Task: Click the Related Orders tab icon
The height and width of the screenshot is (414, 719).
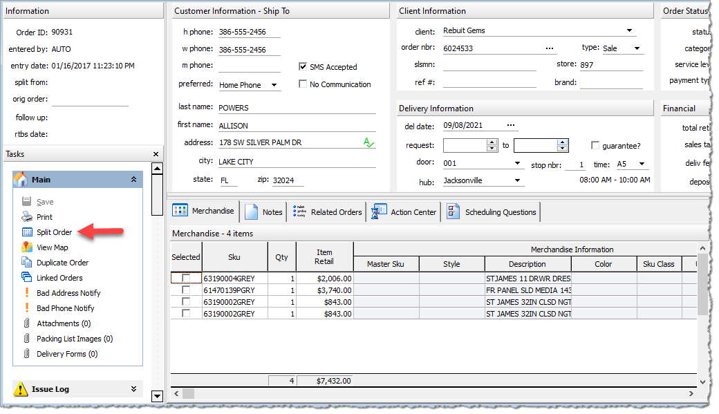Action: point(299,211)
